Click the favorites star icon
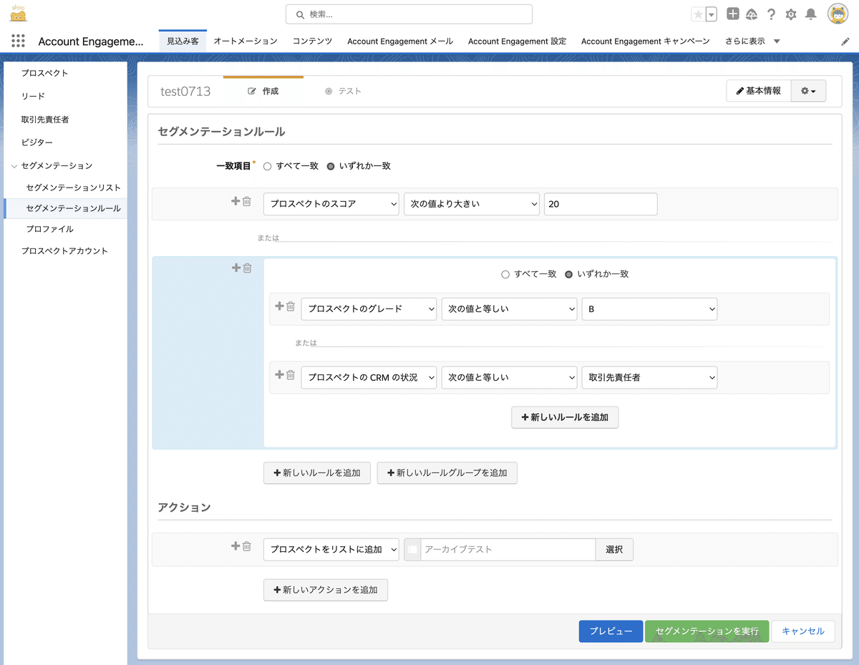859x665 pixels. click(698, 14)
